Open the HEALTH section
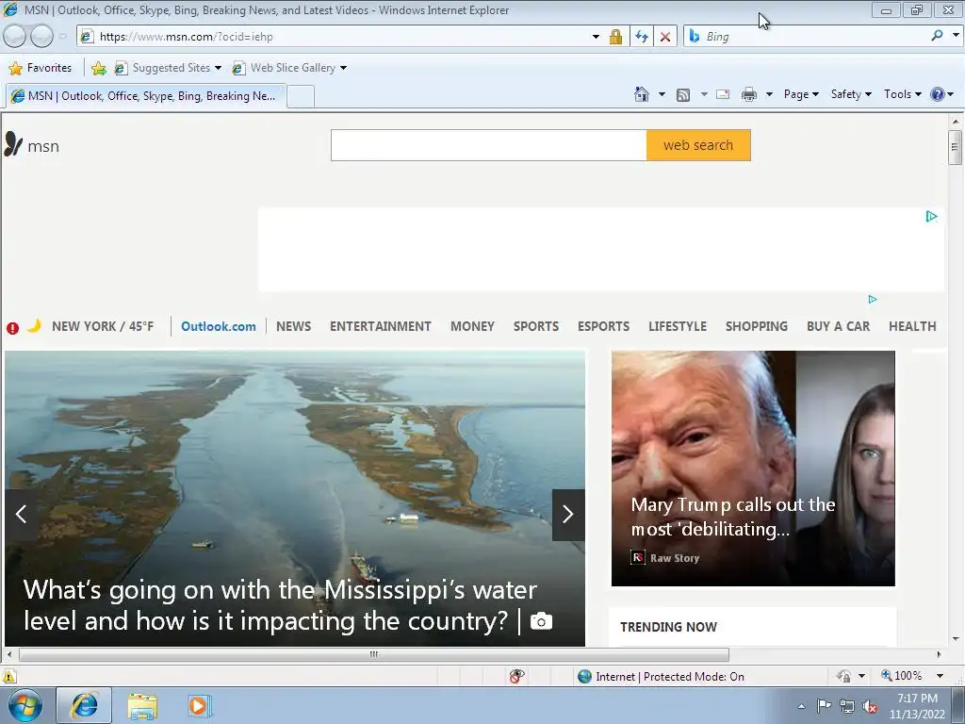 pyautogui.click(x=912, y=326)
